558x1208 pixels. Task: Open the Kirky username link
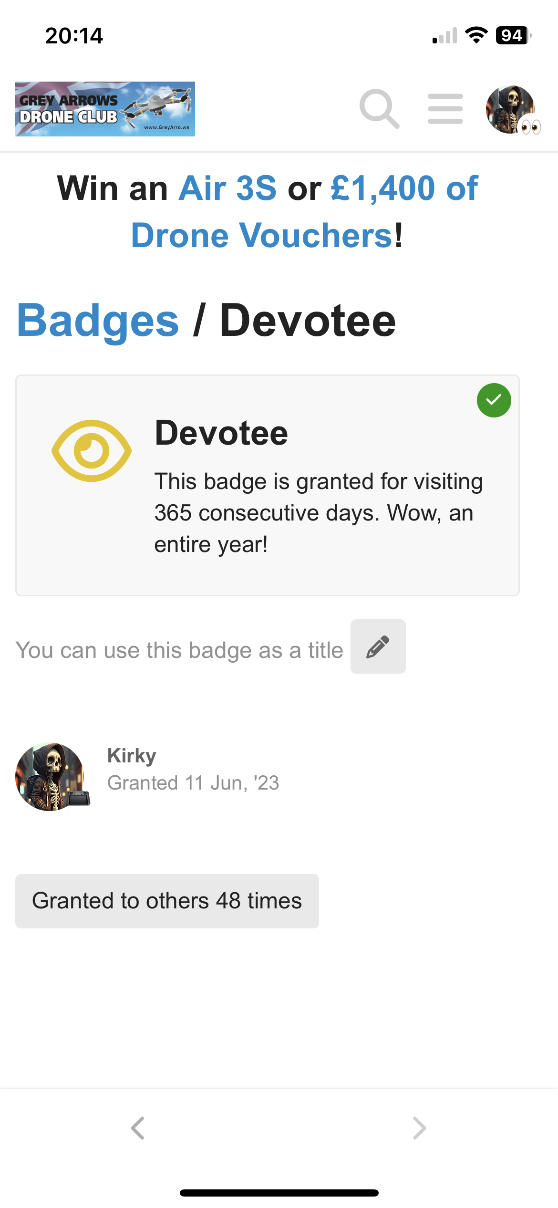[132, 756]
